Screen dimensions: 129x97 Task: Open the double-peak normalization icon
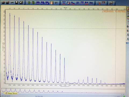[x=87, y=3]
